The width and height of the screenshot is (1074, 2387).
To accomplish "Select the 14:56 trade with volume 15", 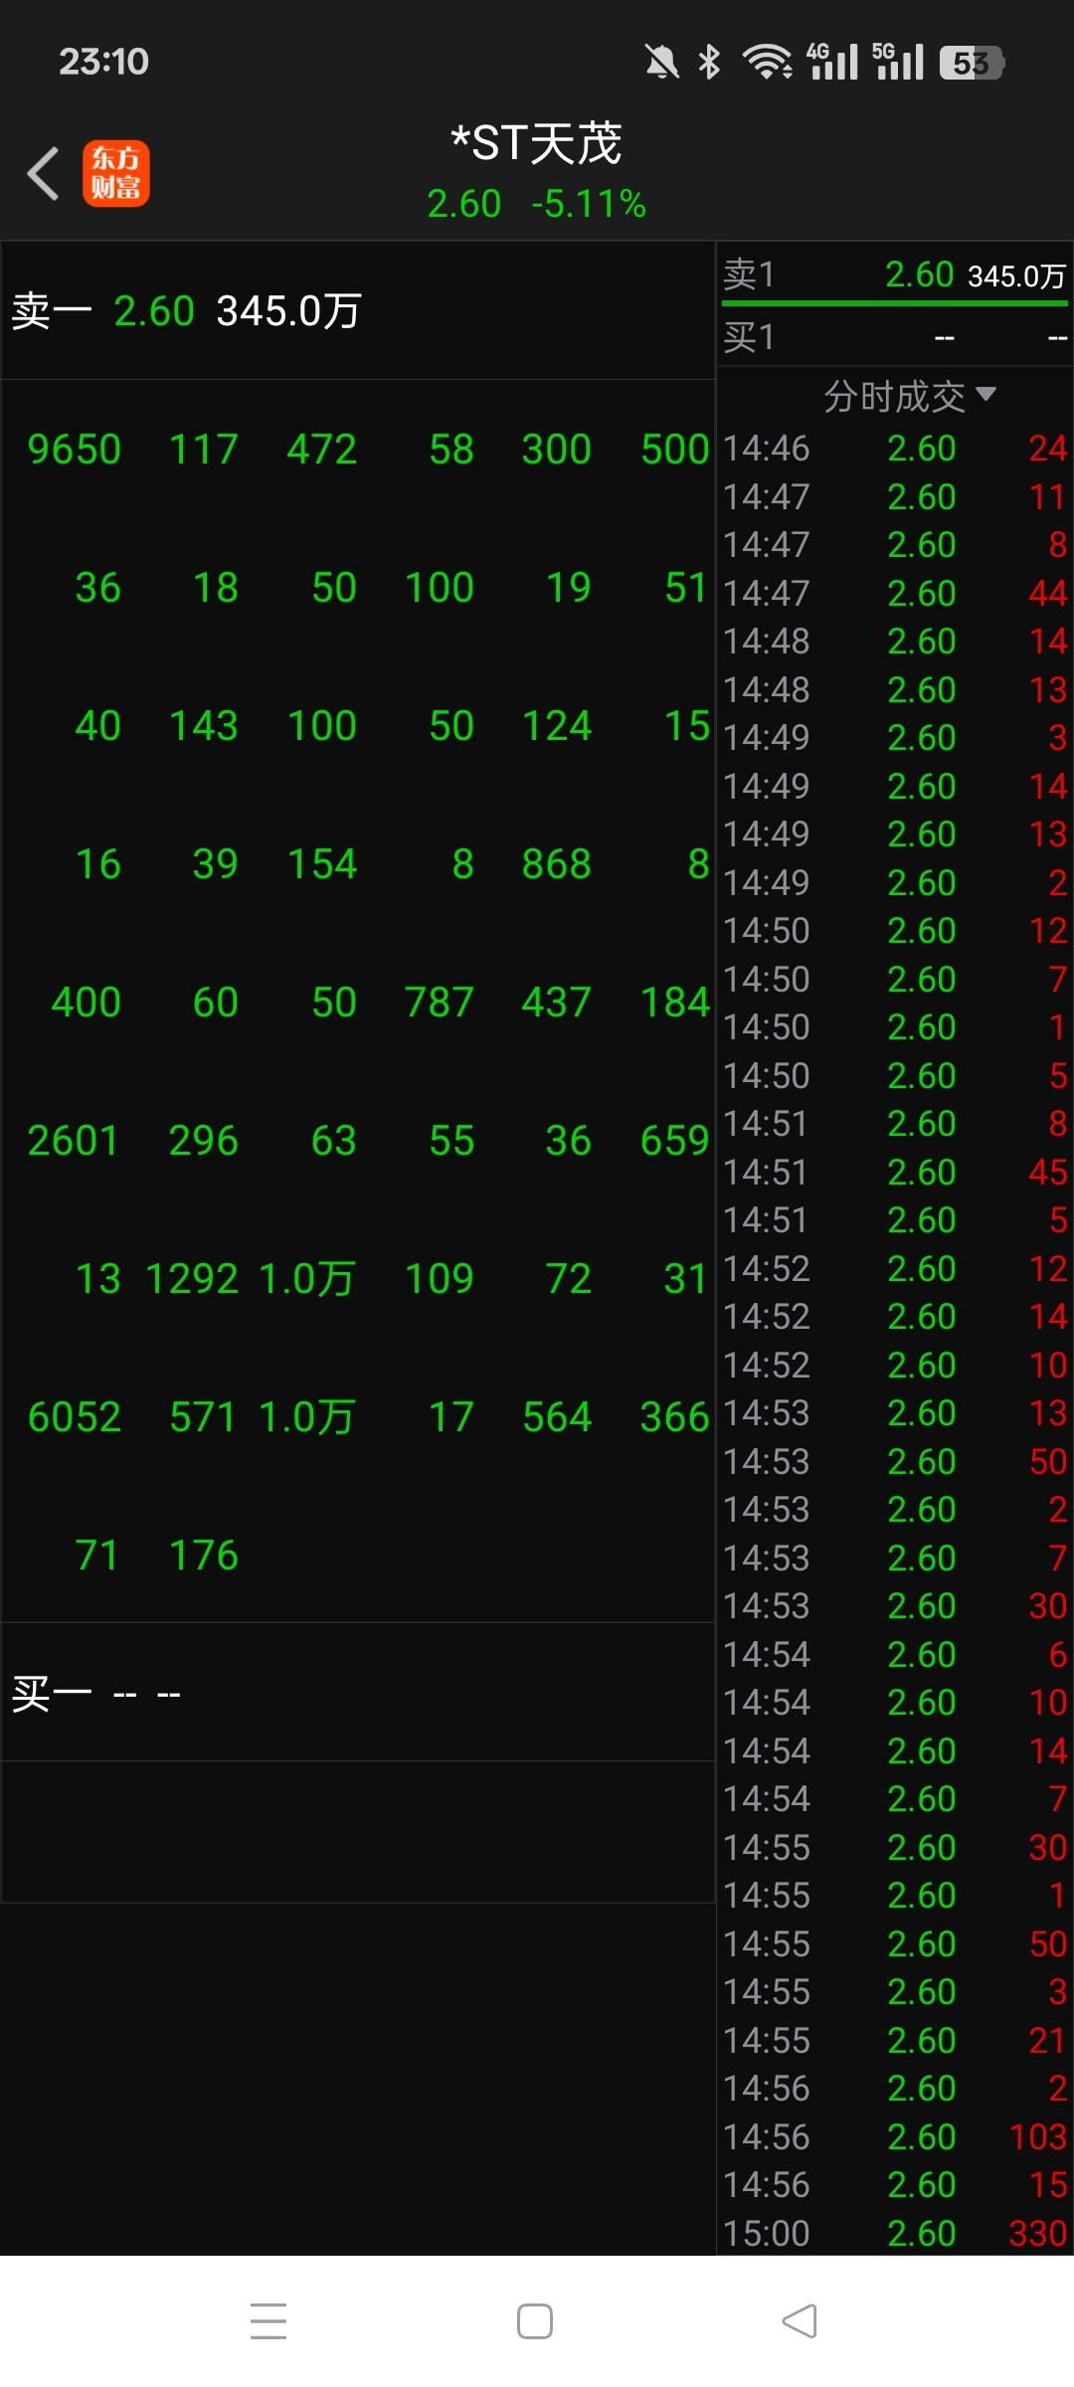I will (895, 2185).
